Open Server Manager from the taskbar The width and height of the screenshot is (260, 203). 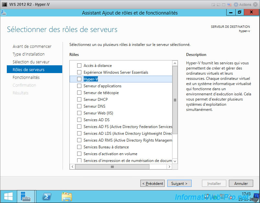tap(26, 197)
